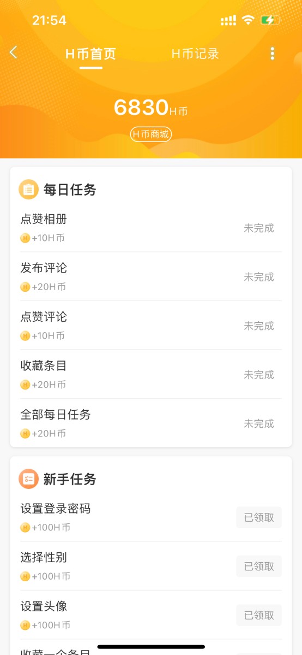
Task: Select the H币首页 tab
Action: 90,54
